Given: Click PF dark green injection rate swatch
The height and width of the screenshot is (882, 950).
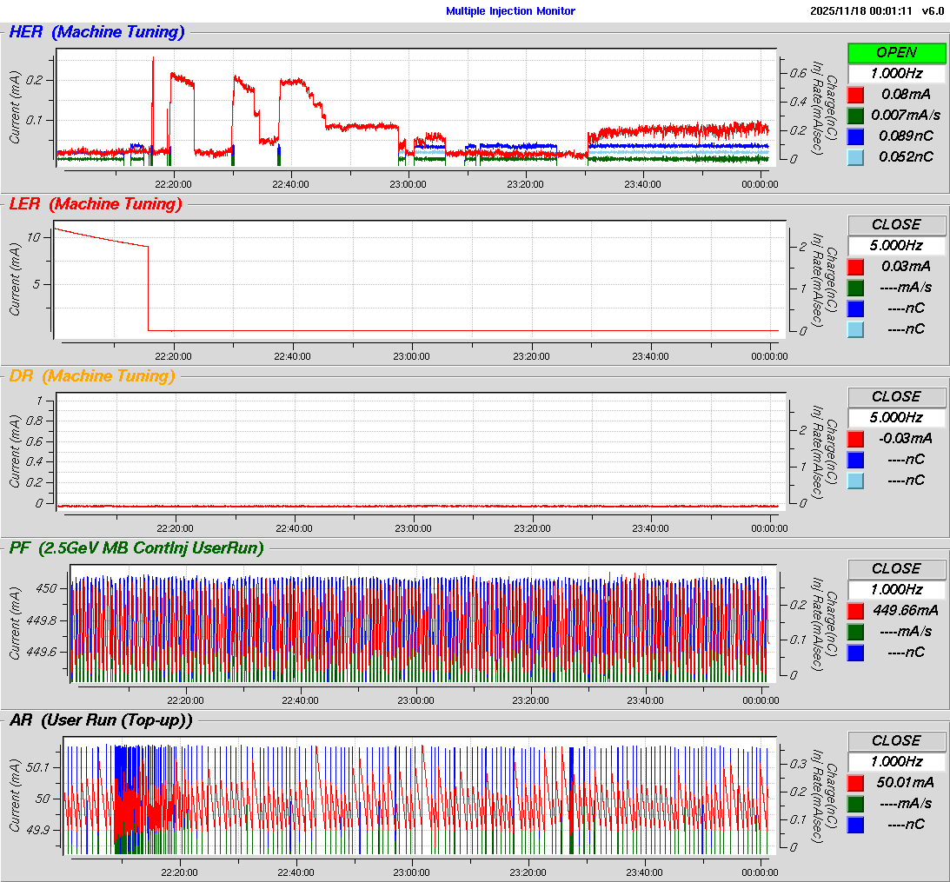Looking at the screenshot, I should pyautogui.click(x=856, y=631).
